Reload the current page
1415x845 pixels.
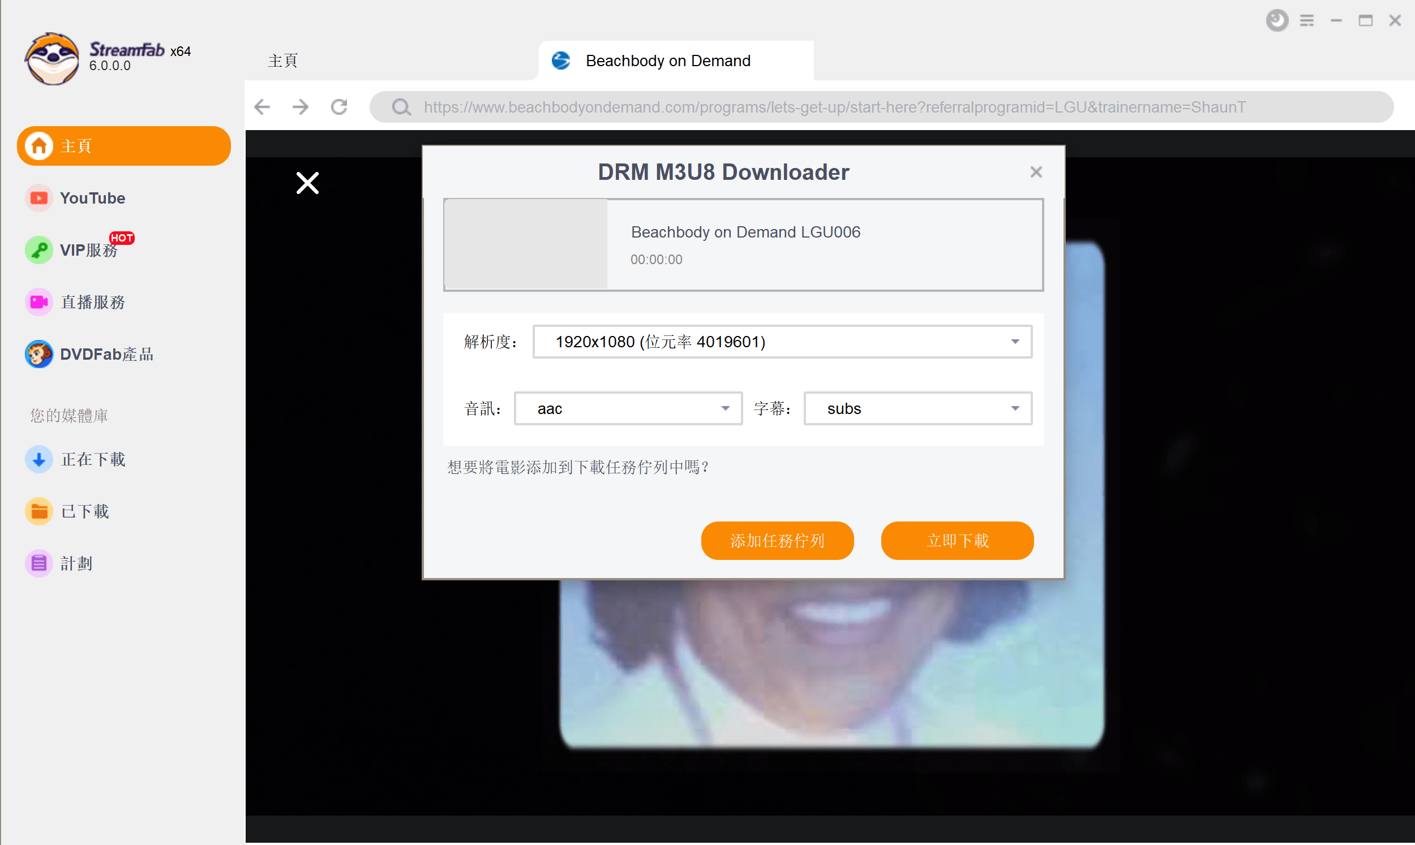pyautogui.click(x=339, y=106)
